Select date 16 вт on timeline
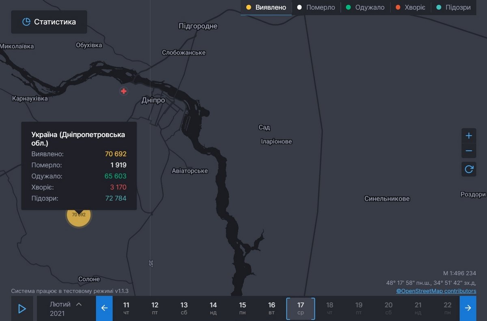487x321 pixels. coord(272,308)
